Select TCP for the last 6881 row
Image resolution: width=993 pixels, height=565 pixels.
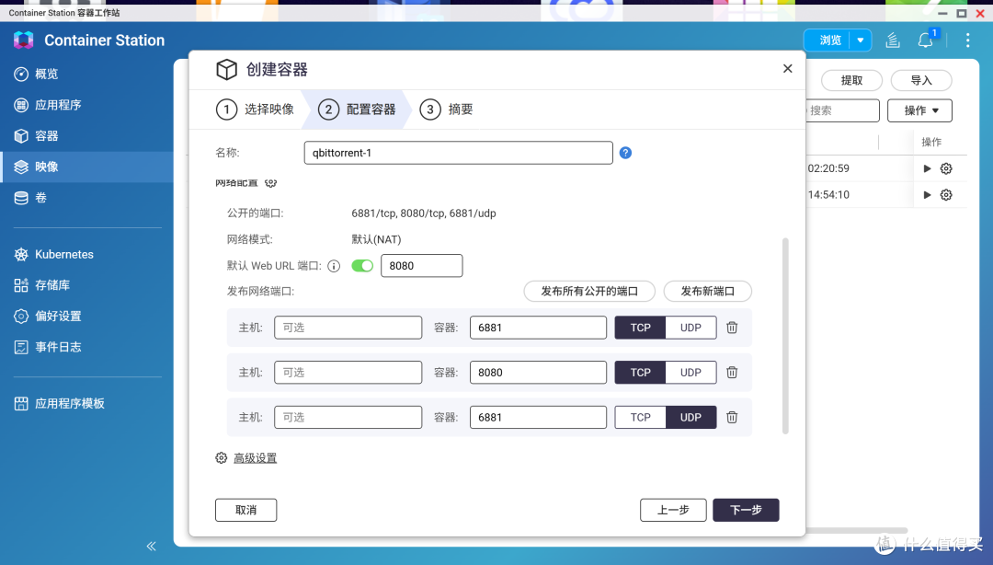coord(640,417)
